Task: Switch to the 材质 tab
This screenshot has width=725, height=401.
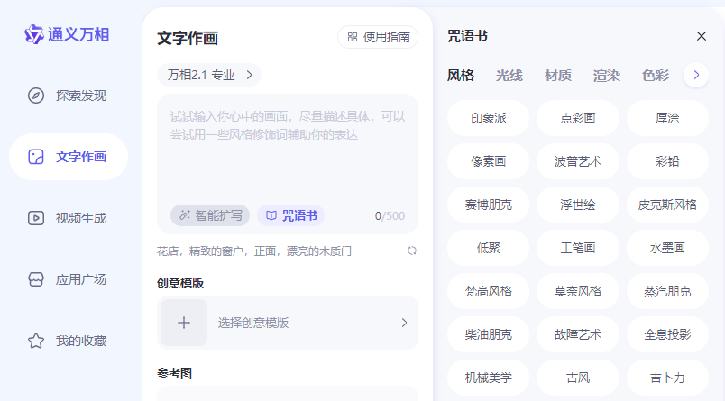Action: click(558, 76)
